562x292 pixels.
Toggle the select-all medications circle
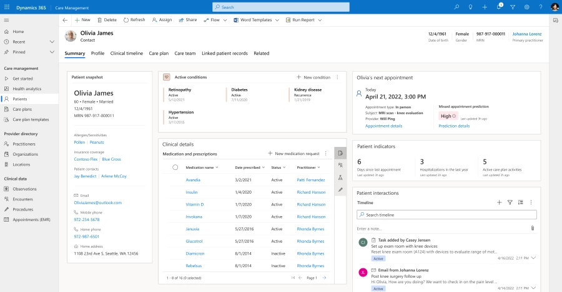175,167
